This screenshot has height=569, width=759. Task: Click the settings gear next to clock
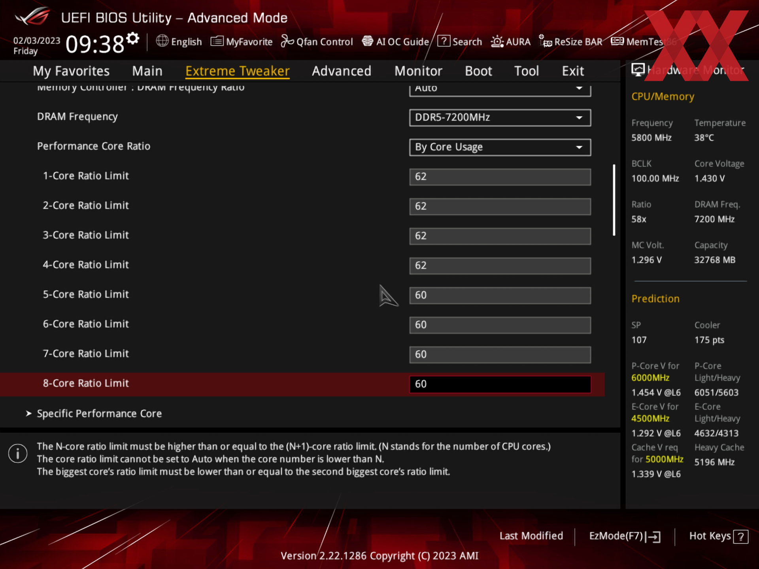133,38
